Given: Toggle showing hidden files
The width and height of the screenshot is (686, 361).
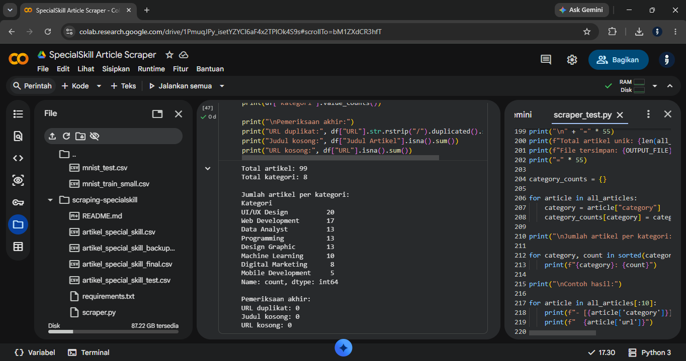Looking at the screenshot, I should coord(95,136).
